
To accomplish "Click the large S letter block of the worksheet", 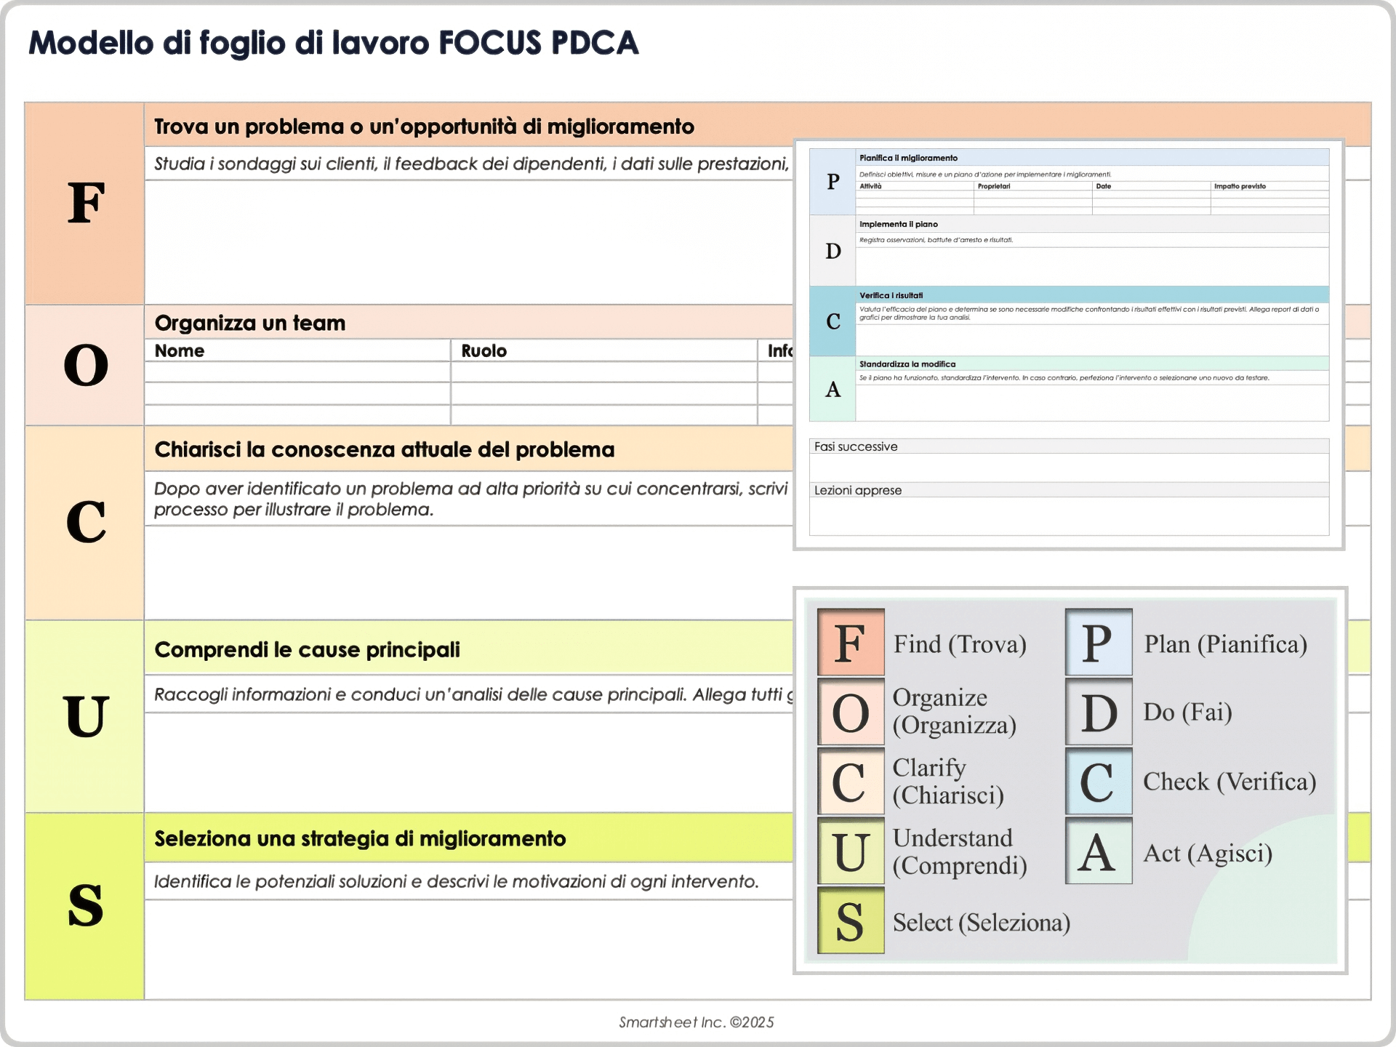I will click(85, 906).
